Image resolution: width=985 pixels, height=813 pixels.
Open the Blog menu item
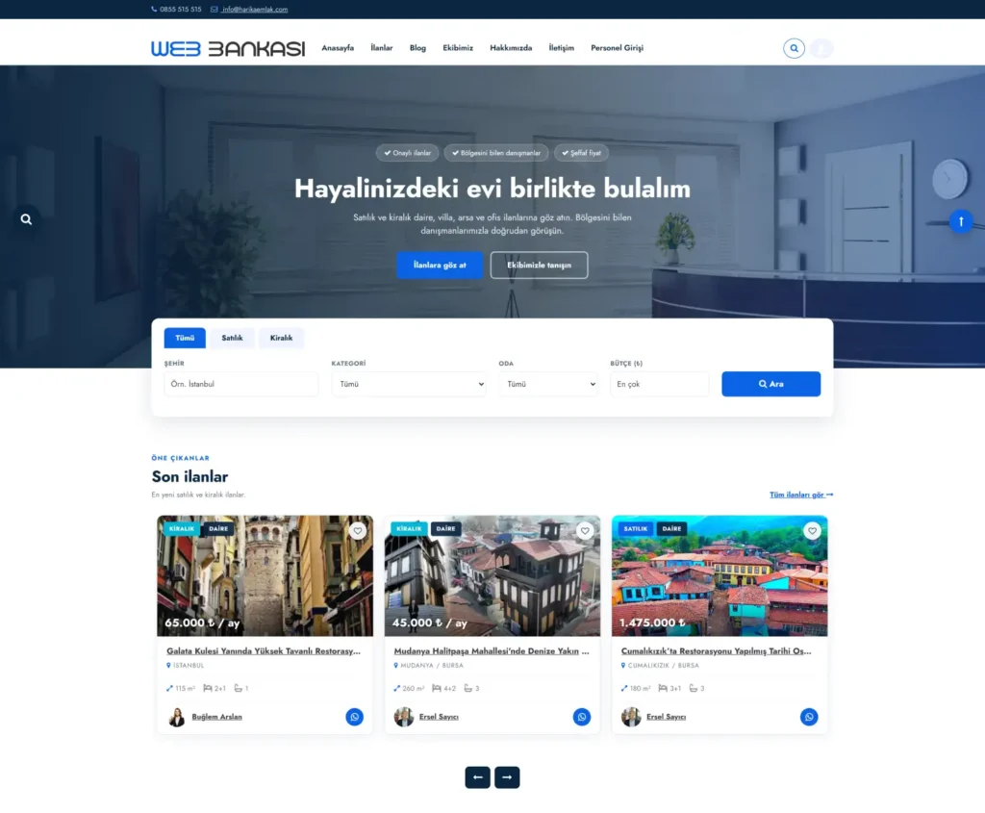(x=417, y=48)
